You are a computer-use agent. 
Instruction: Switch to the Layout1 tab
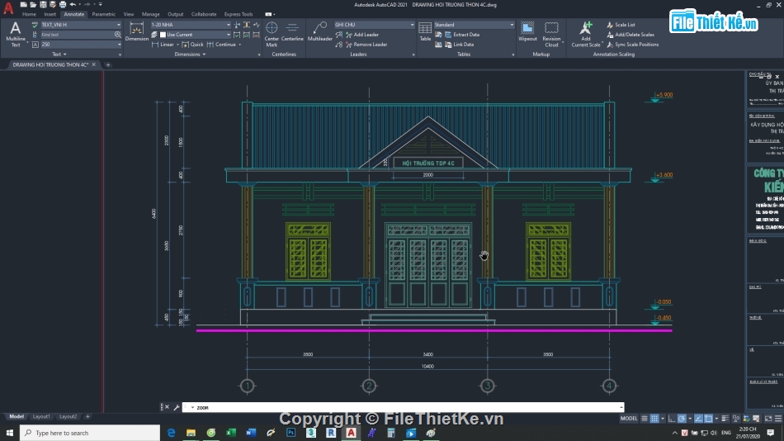pyautogui.click(x=41, y=416)
